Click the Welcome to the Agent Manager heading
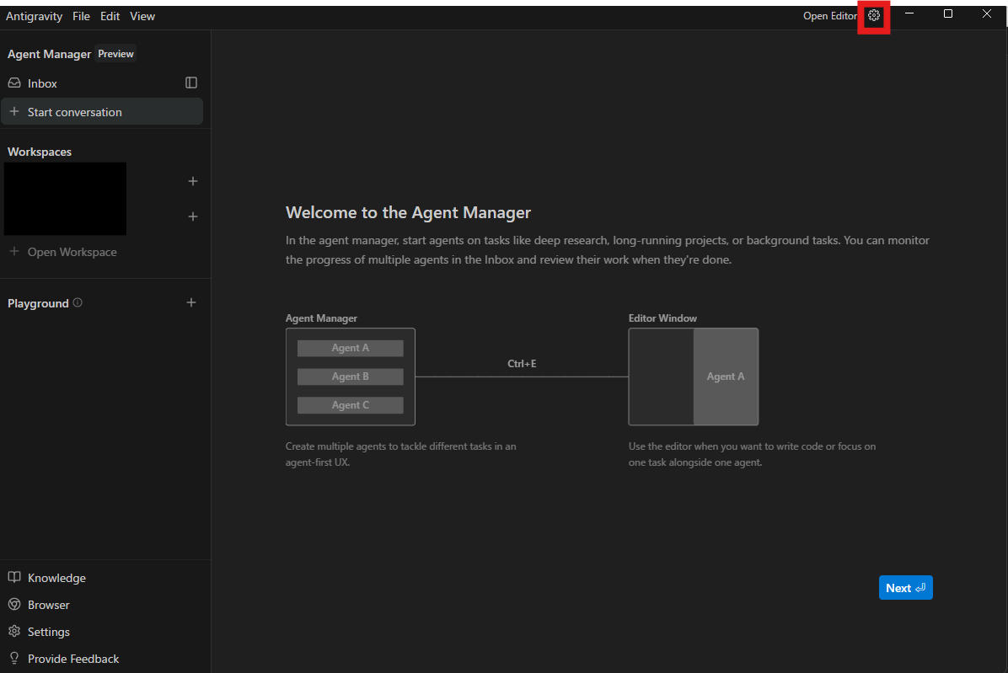Image resolution: width=1008 pixels, height=673 pixels. click(x=408, y=212)
